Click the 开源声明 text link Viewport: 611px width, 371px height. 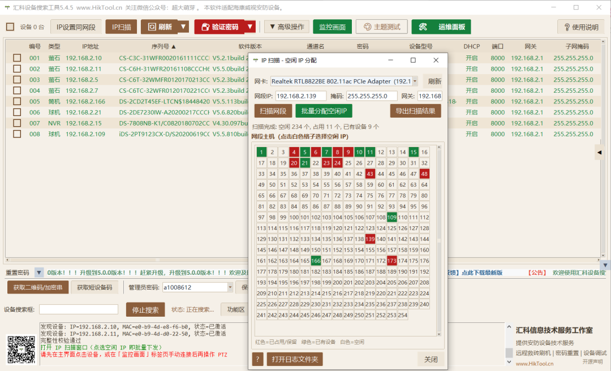pos(593,362)
